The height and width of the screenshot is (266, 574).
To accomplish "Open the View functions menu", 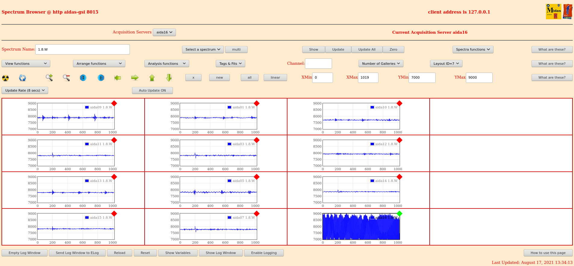I will (26, 64).
